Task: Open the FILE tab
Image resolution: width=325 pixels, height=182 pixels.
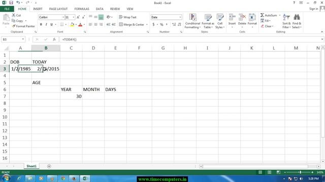Action: [x=7, y=9]
